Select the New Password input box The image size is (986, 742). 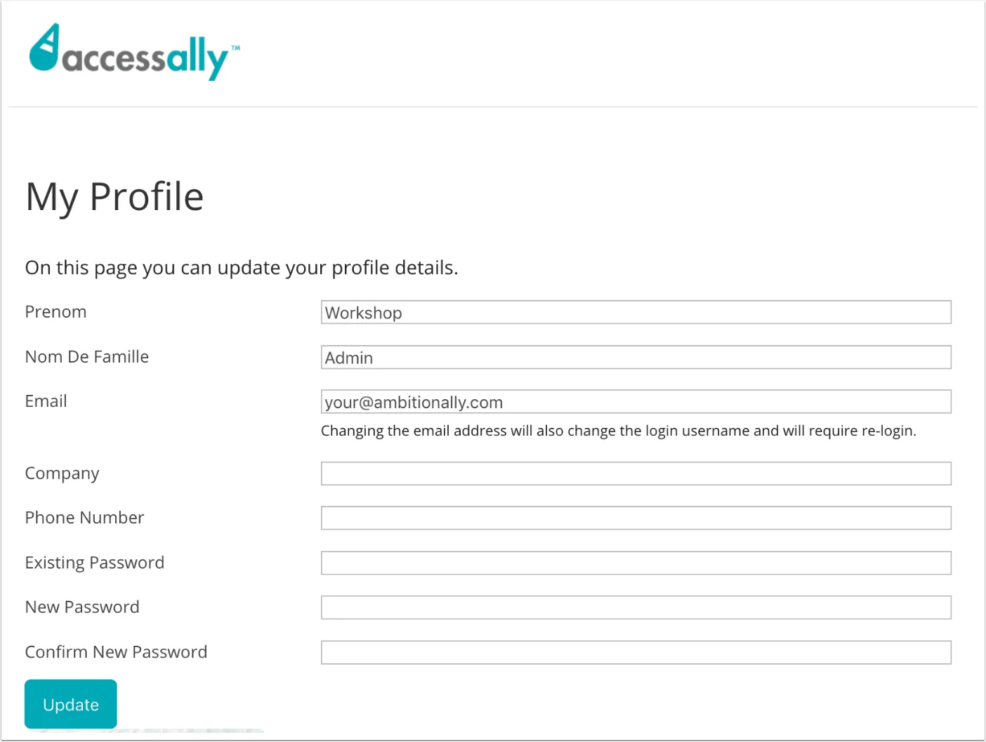(x=636, y=607)
